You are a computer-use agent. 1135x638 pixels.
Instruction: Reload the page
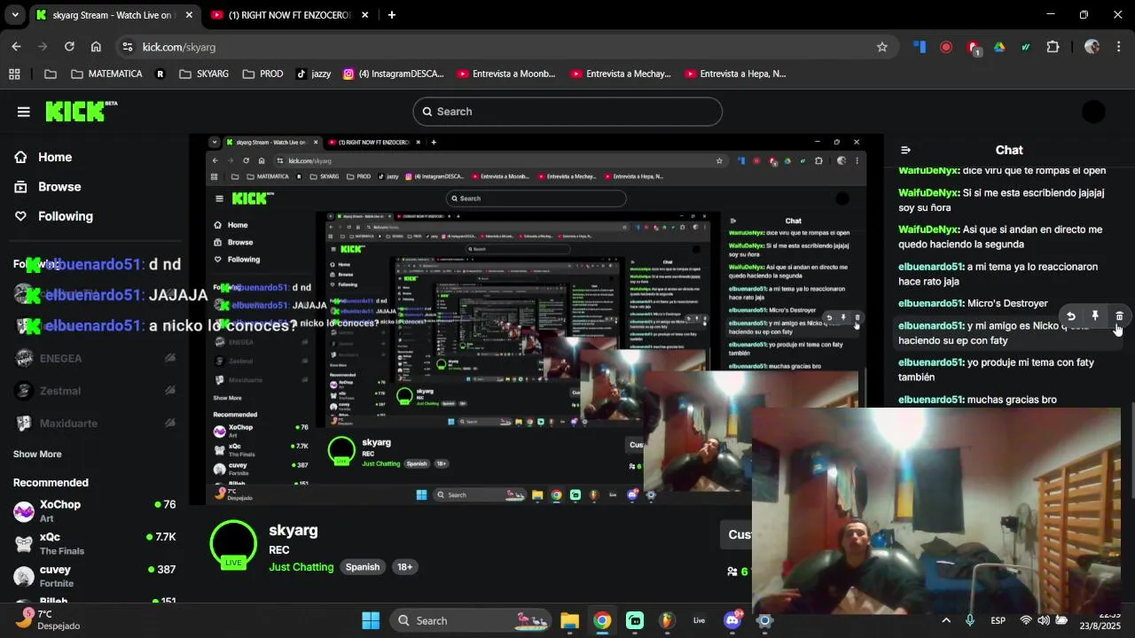point(69,47)
